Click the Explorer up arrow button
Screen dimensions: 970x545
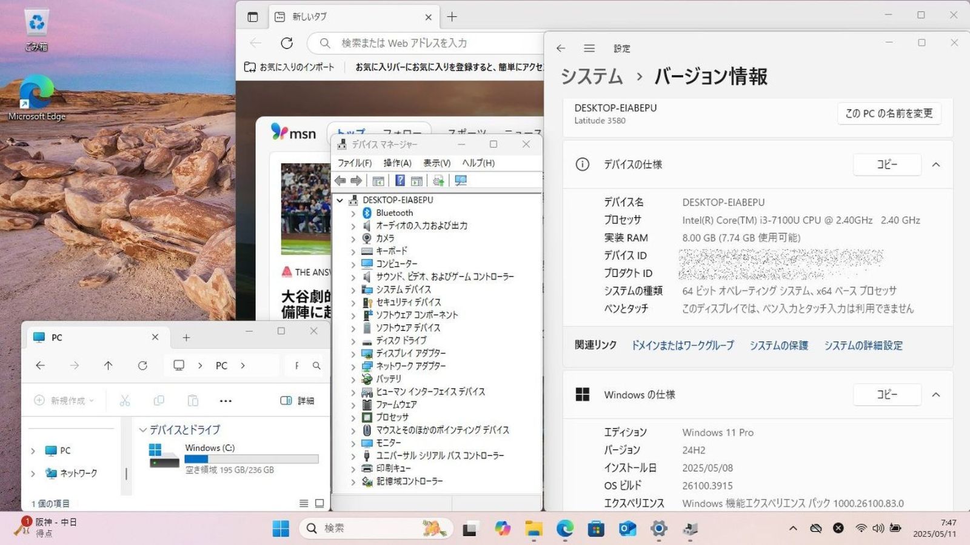108,366
